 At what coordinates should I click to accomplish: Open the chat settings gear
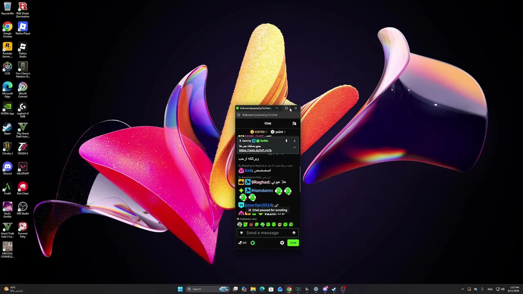282,243
